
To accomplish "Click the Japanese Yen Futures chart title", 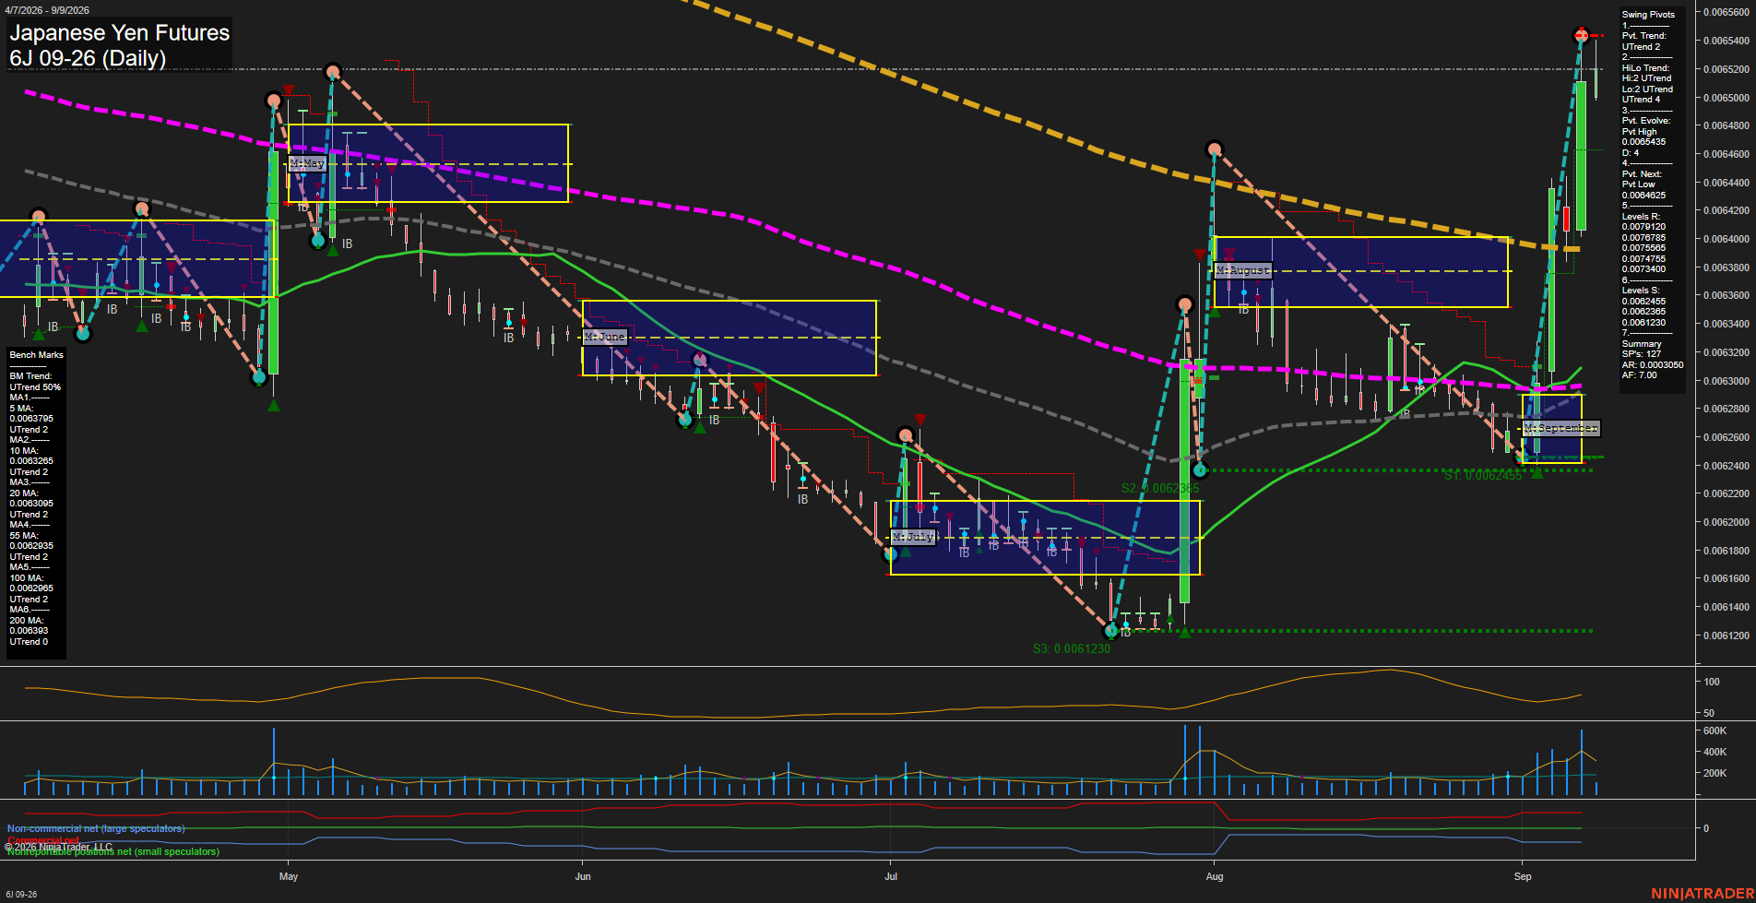I will (x=120, y=32).
